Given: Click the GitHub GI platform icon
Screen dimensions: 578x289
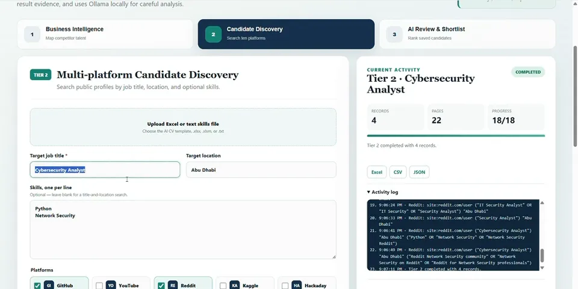Looking at the screenshot, I should pos(49,285).
